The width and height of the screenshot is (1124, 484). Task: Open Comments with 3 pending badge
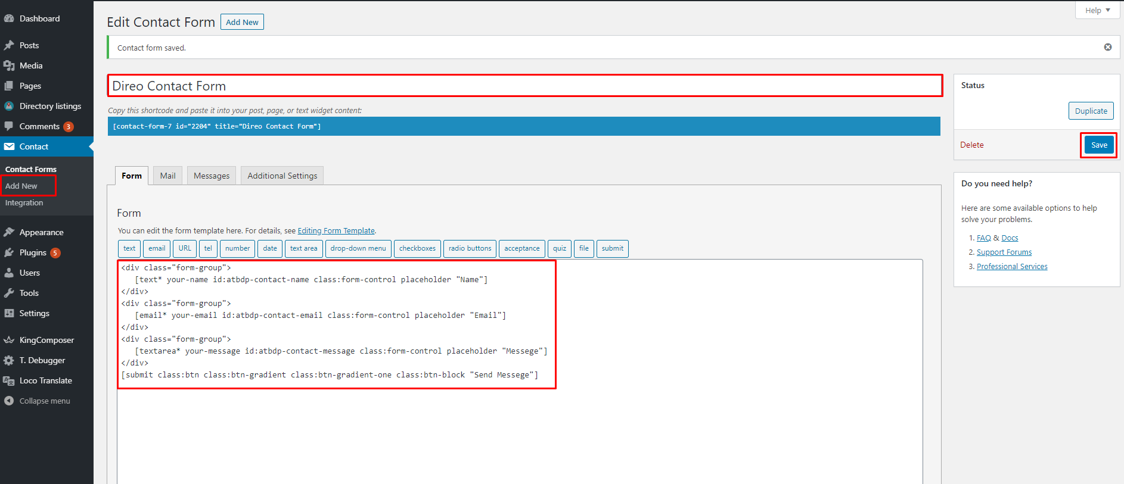click(x=46, y=126)
